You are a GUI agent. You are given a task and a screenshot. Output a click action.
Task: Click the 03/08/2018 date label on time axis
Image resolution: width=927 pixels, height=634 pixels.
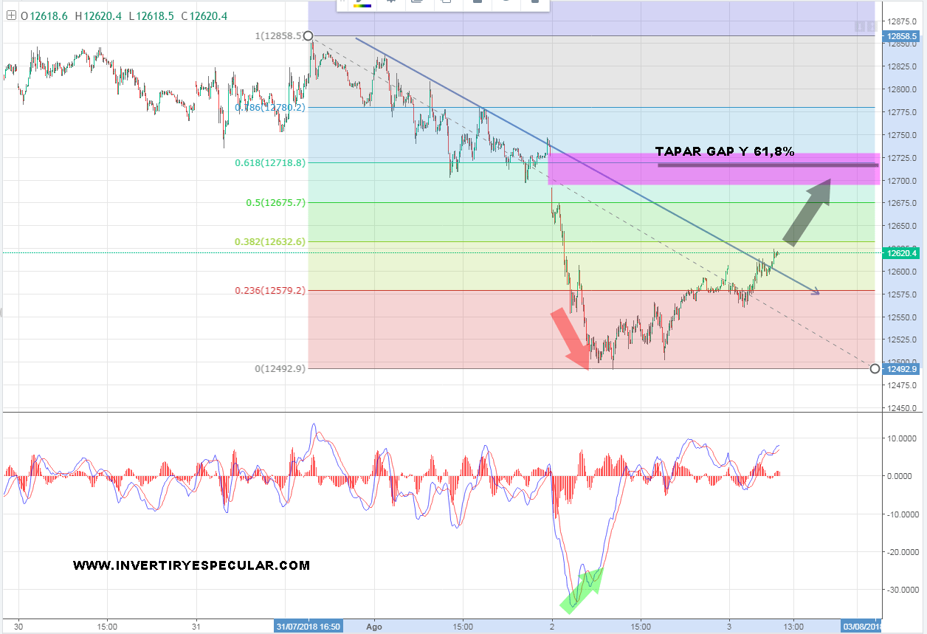(861, 627)
